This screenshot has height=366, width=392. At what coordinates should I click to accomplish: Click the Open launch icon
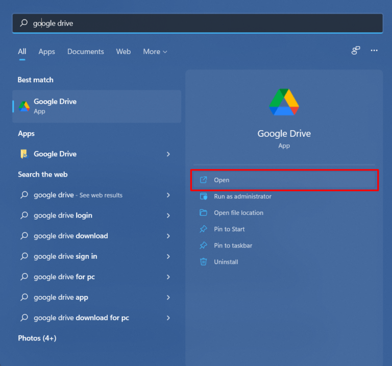(204, 180)
